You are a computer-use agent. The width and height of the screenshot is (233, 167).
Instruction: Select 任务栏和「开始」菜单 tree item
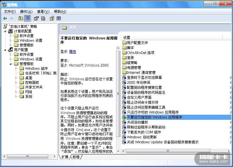point(41,73)
